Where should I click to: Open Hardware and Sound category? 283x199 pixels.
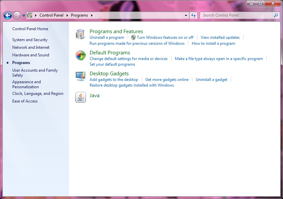31,55
